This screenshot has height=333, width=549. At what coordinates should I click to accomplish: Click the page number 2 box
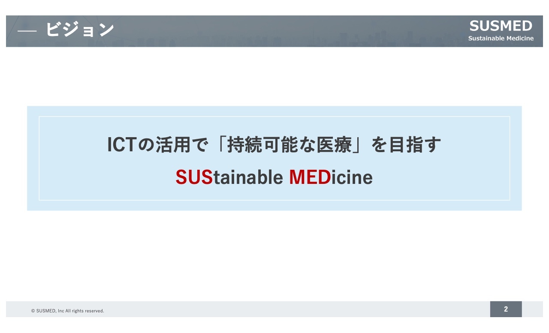(x=506, y=309)
